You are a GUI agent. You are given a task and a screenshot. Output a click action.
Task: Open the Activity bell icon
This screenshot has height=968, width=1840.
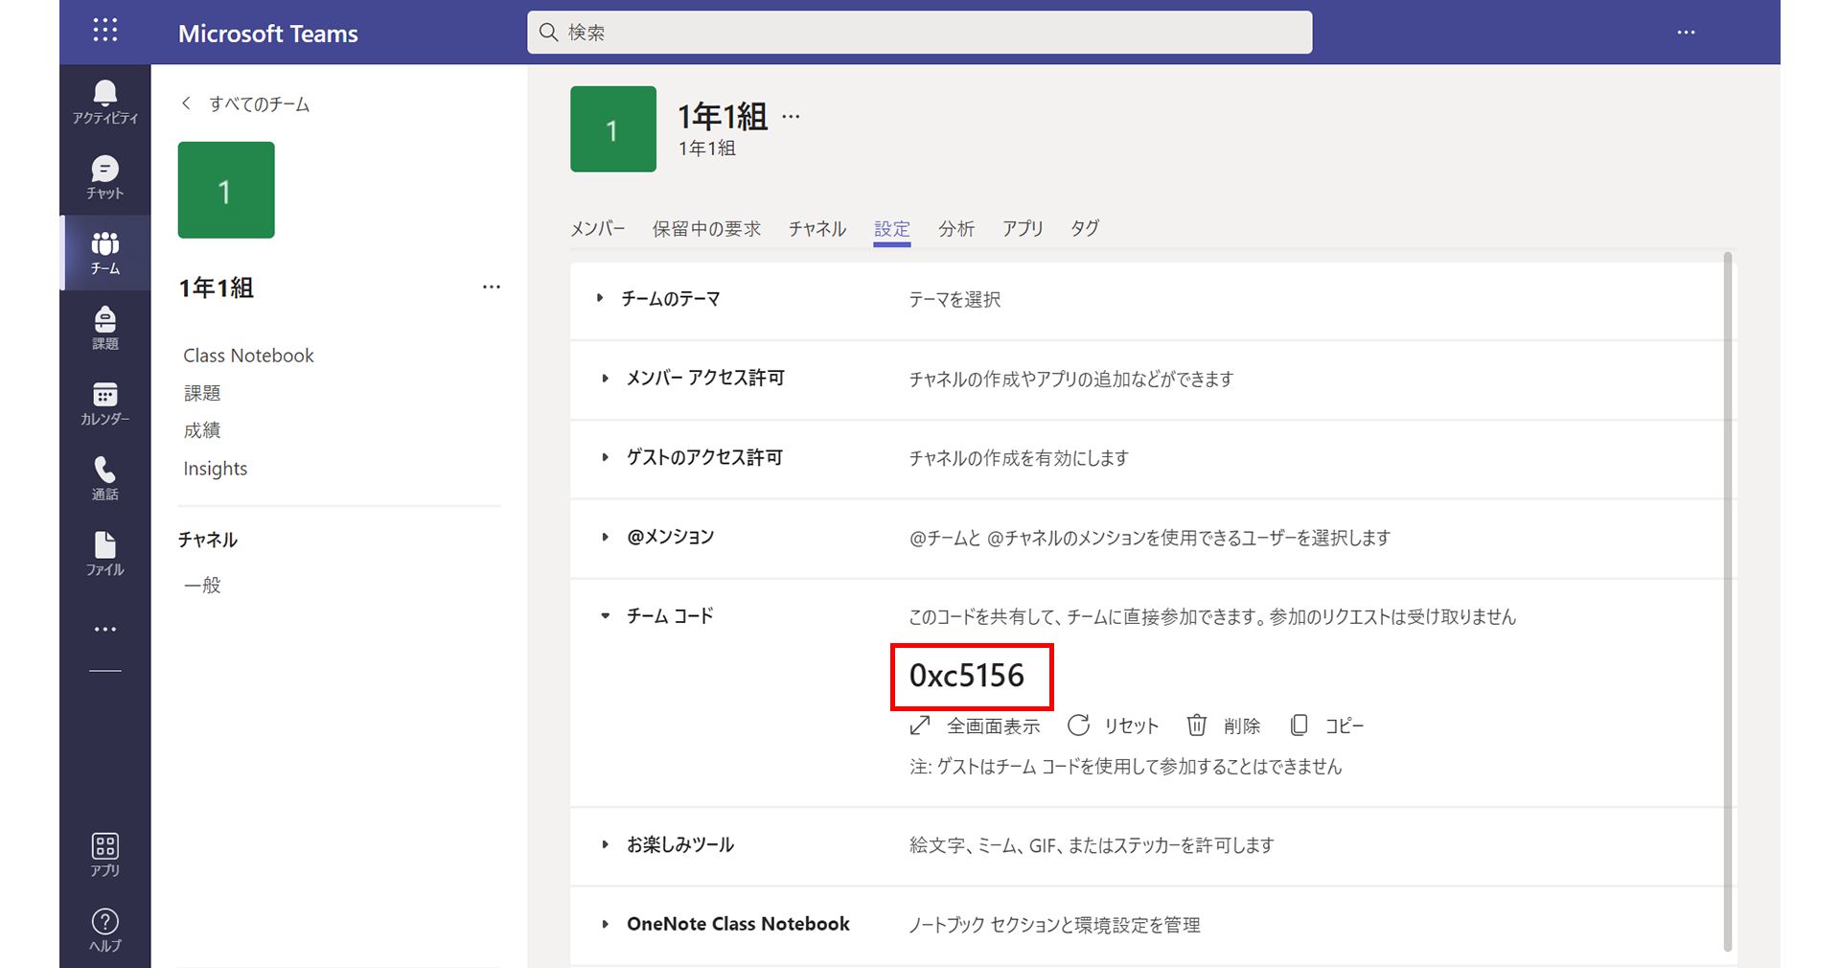click(x=104, y=93)
